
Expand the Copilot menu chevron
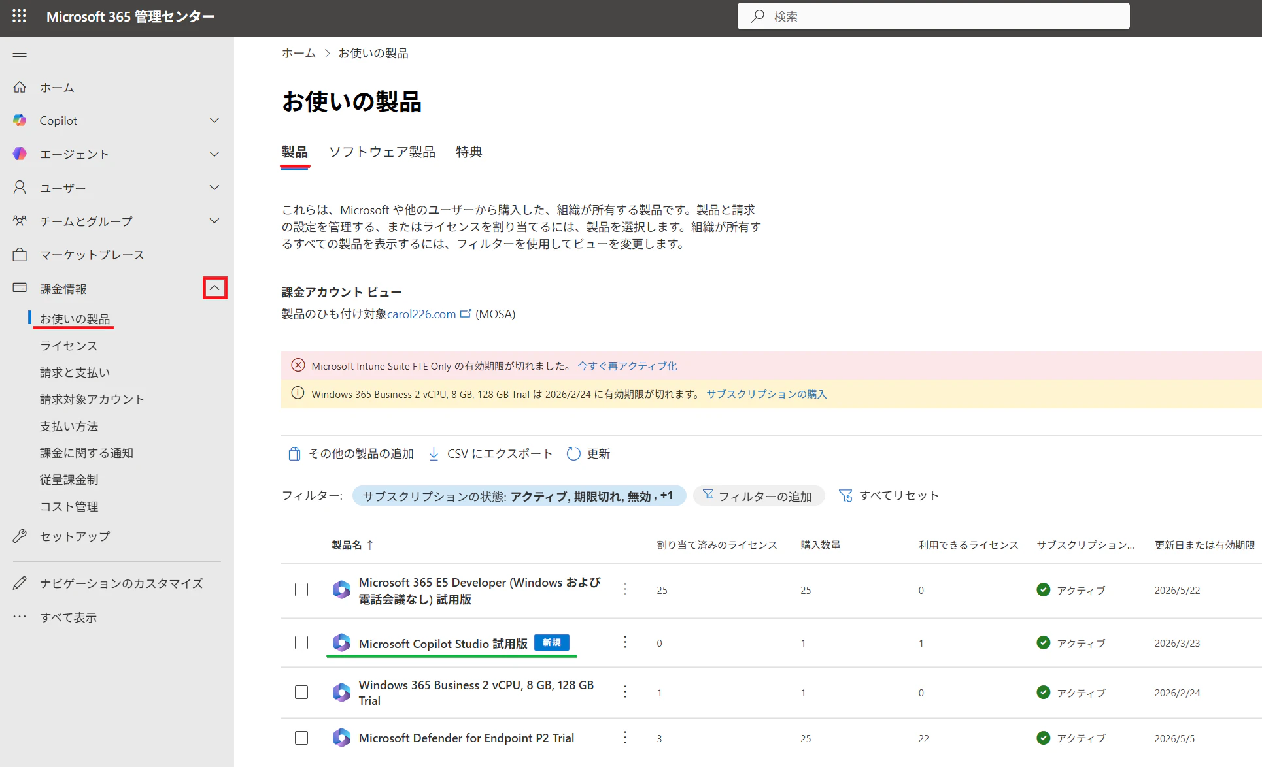(214, 120)
